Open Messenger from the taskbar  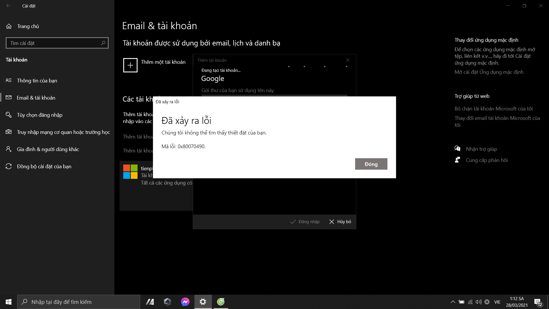pyautogui.click(x=185, y=302)
